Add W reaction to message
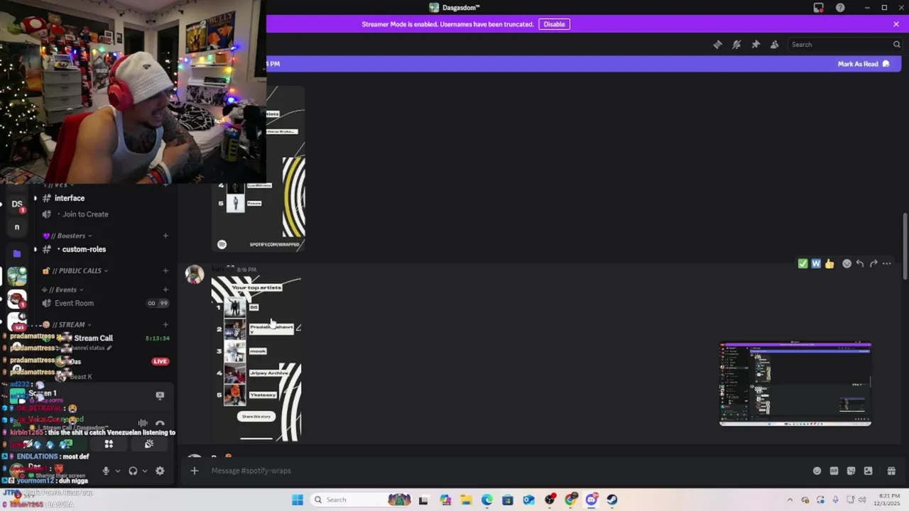Image resolution: width=909 pixels, height=511 pixels. tap(816, 263)
